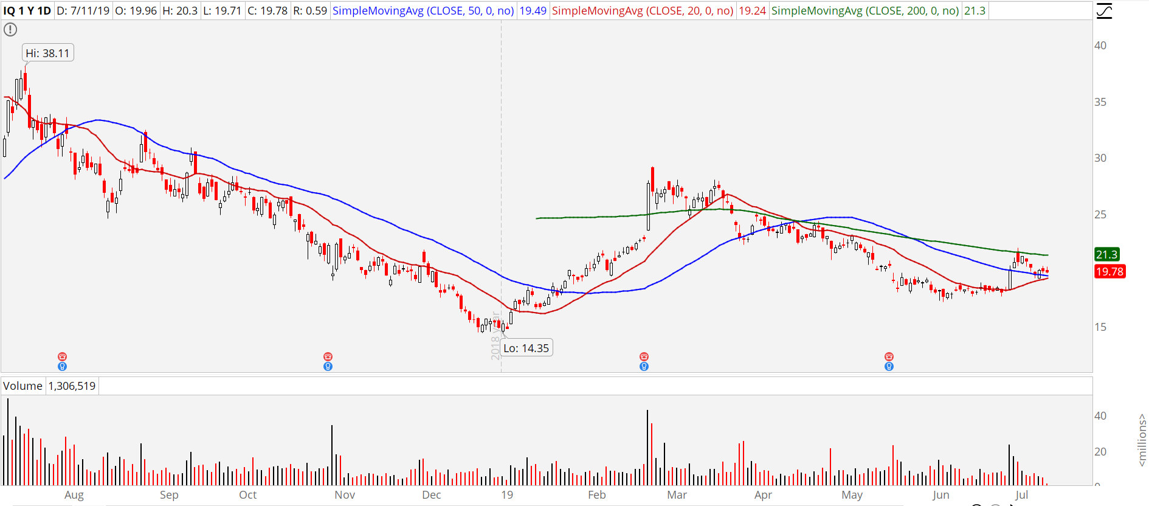Click the IQ 1 Y 1D symbol label
The height and width of the screenshot is (506, 1149).
click(x=27, y=11)
